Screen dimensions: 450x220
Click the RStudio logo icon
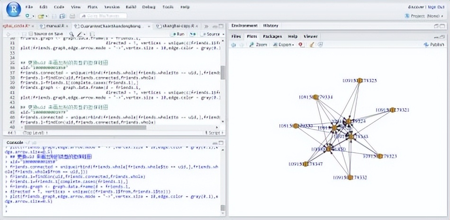pos(13,9)
